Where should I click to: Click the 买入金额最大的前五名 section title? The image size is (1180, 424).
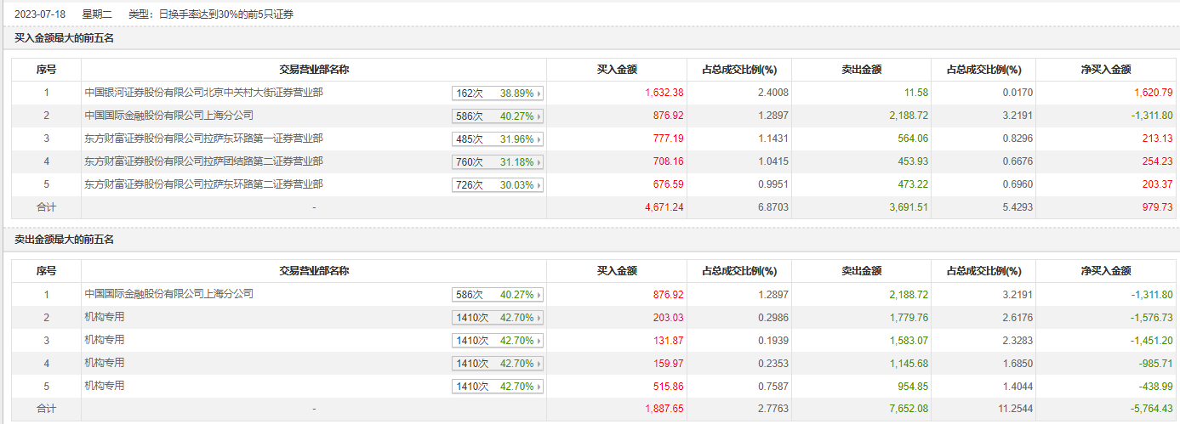65,38
